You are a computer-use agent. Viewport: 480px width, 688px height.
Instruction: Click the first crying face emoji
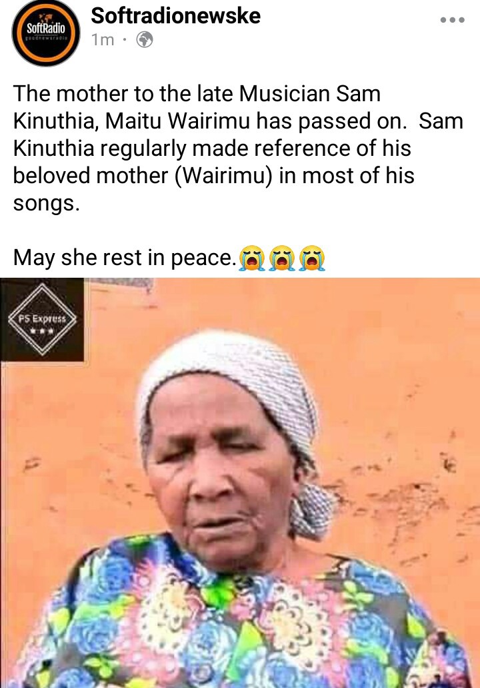point(252,258)
